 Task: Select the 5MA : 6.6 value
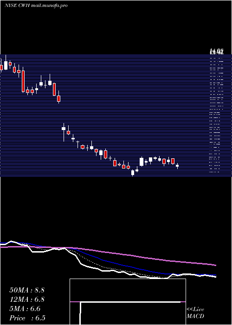click(25, 309)
